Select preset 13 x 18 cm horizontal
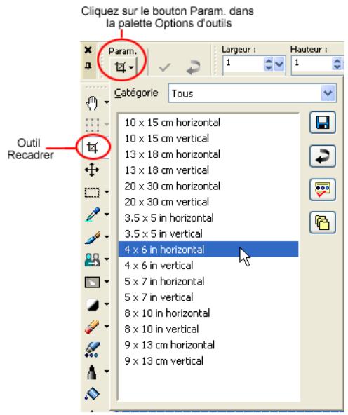The width and height of the screenshot is (348, 415). tap(208, 154)
